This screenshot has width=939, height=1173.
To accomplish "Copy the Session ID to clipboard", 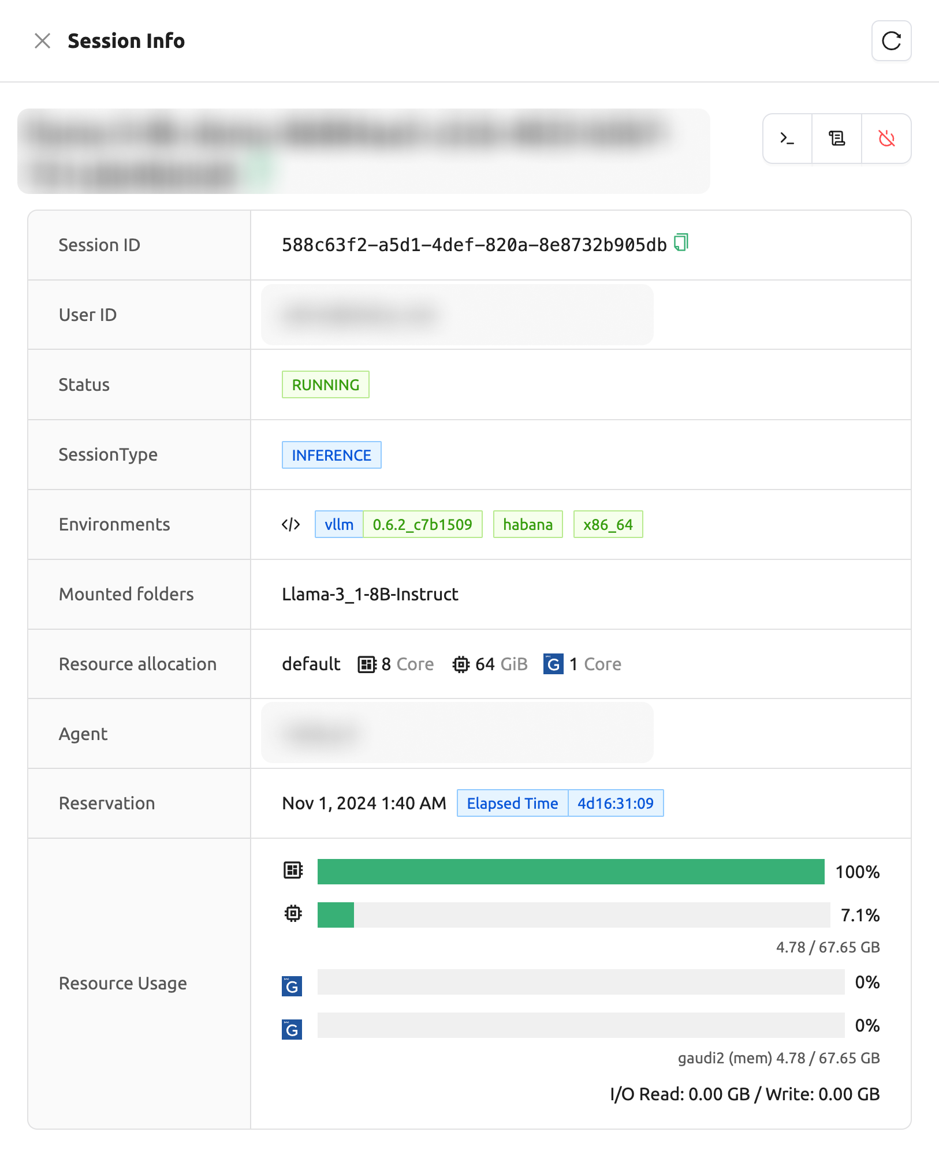I will click(681, 243).
